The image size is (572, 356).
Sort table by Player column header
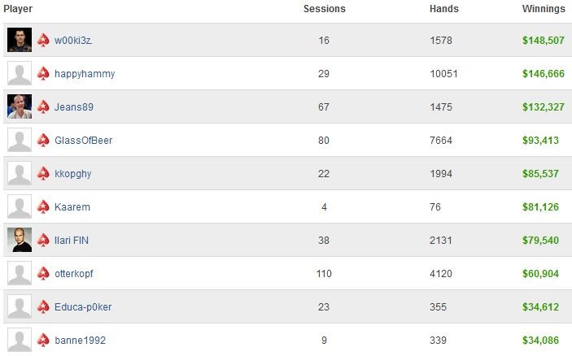click(x=18, y=9)
